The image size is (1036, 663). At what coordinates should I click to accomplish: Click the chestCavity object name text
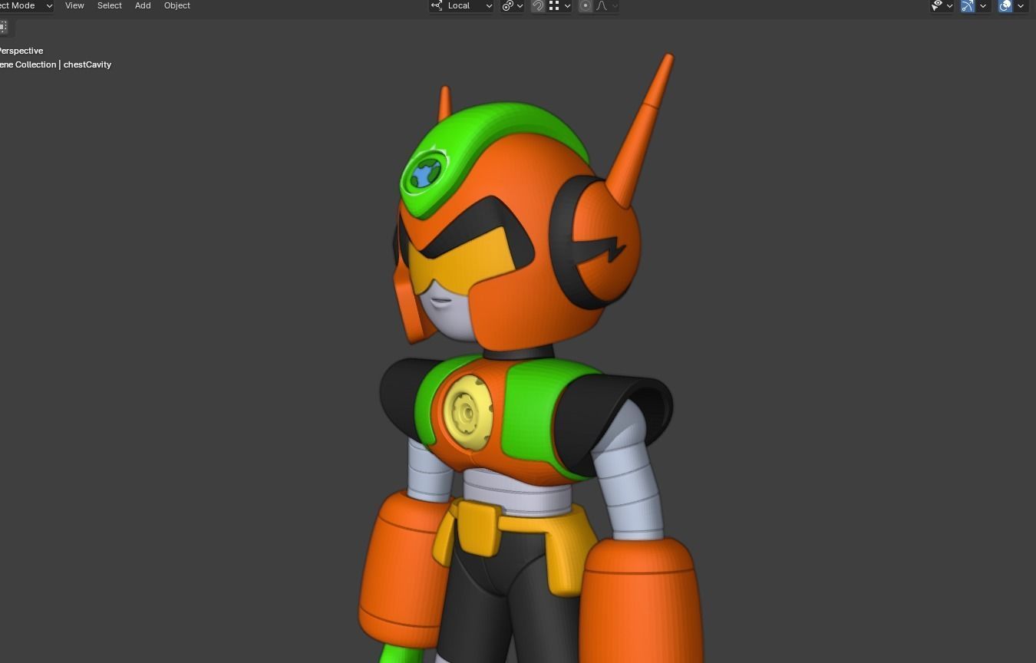[87, 64]
